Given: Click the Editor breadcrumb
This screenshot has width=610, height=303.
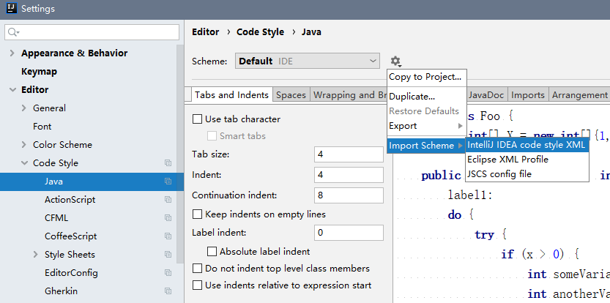Looking at the screenshot, I should (x=205, y=32).
